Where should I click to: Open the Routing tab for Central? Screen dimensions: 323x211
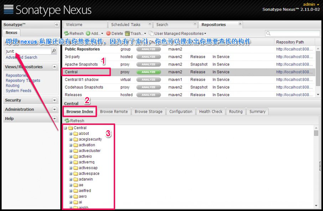click(x=236, y=111)
